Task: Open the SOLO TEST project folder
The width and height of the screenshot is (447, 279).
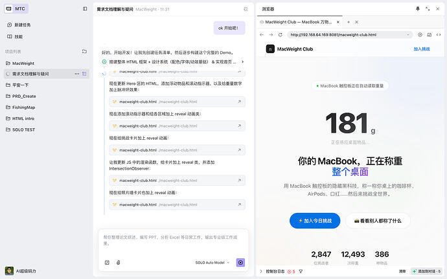Action: pyautogui.click(x=20, y=129)
